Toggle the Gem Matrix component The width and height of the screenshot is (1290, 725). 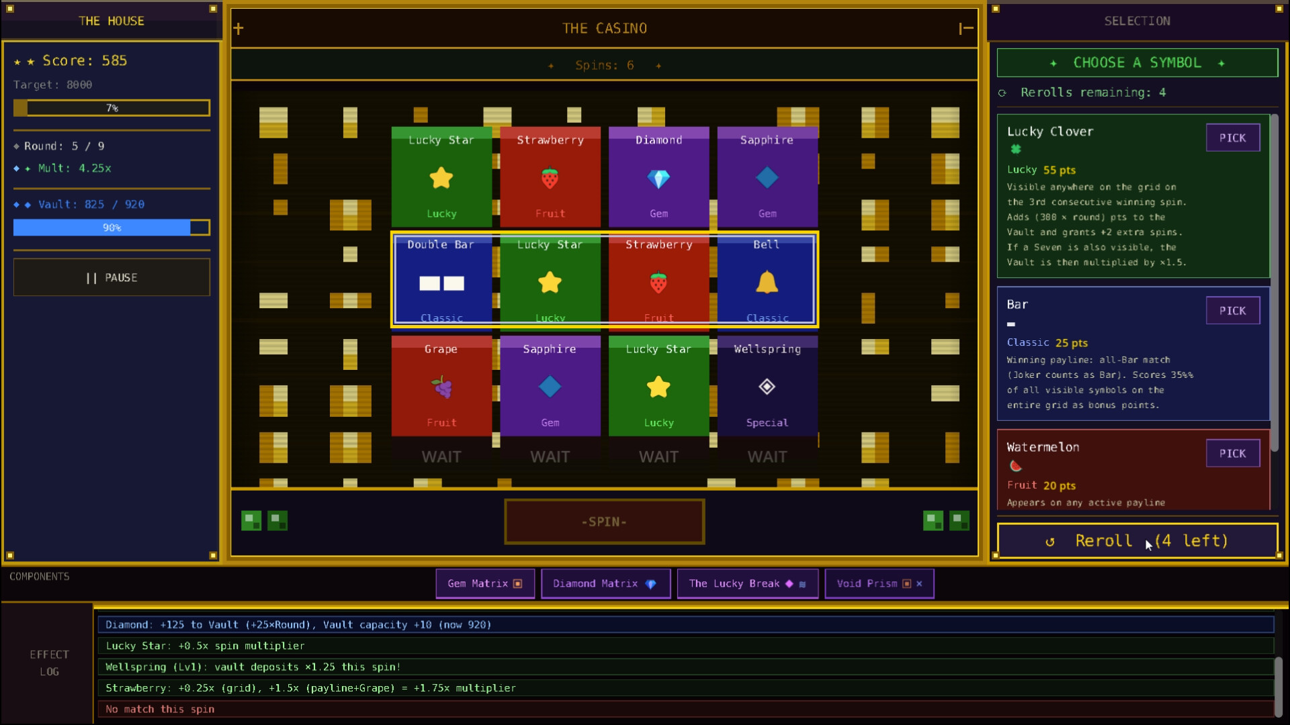pyautogui.click(x=484, y=583)
